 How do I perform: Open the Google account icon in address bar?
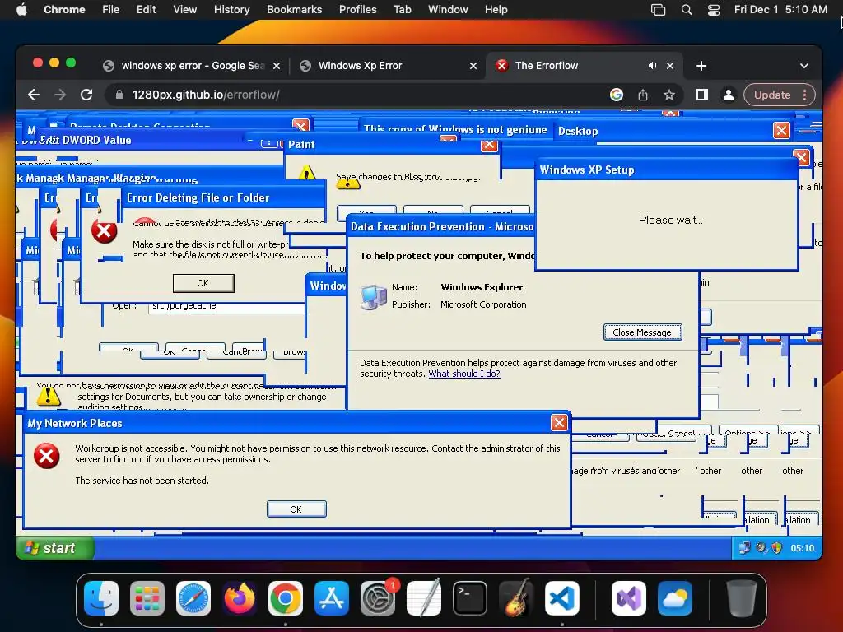[617, 95]
